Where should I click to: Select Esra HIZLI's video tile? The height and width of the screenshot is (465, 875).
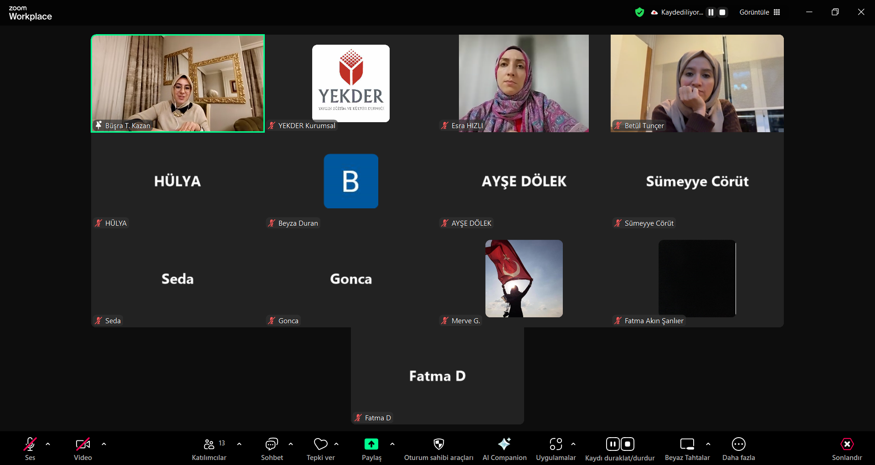[x=524, y=83]
